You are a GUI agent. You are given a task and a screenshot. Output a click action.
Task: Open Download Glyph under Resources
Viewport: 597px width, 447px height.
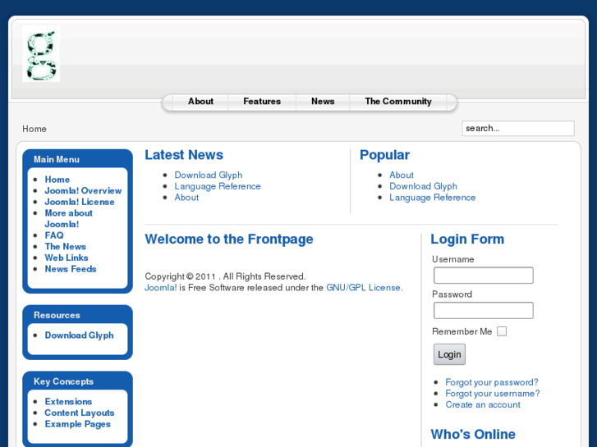pos(79,335)
